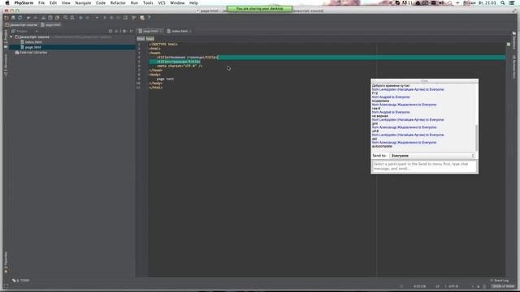The height and width of the screenshot is (292, 520).
Task: Open the Code menu
Action: click(101, 2)
